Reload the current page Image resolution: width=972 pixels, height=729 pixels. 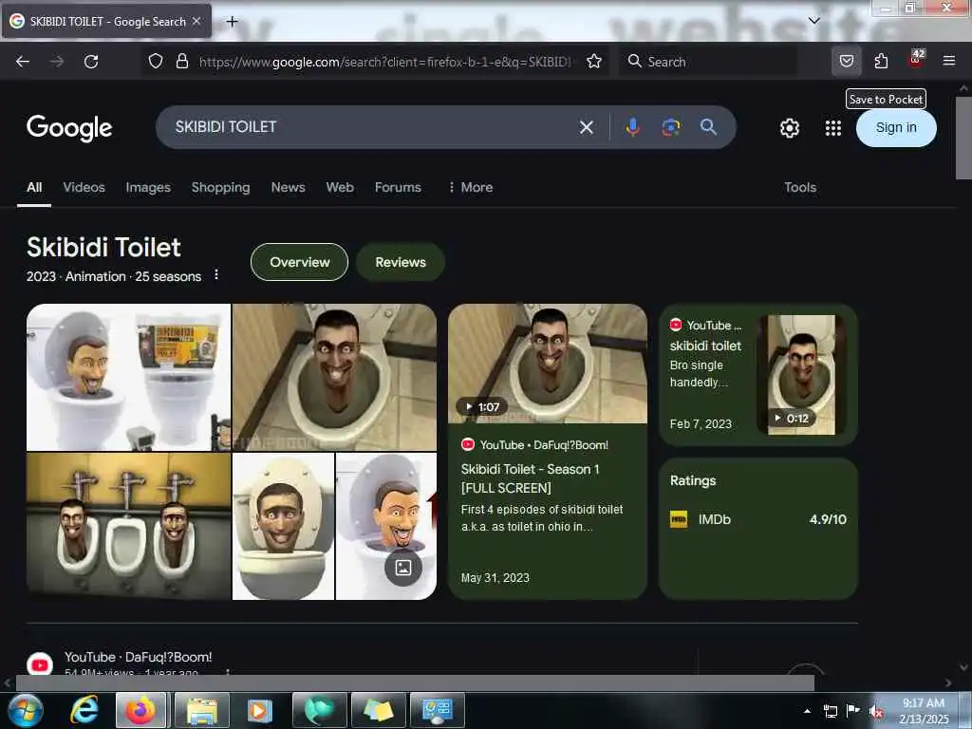pyautogui.click(x=91, y=62)
